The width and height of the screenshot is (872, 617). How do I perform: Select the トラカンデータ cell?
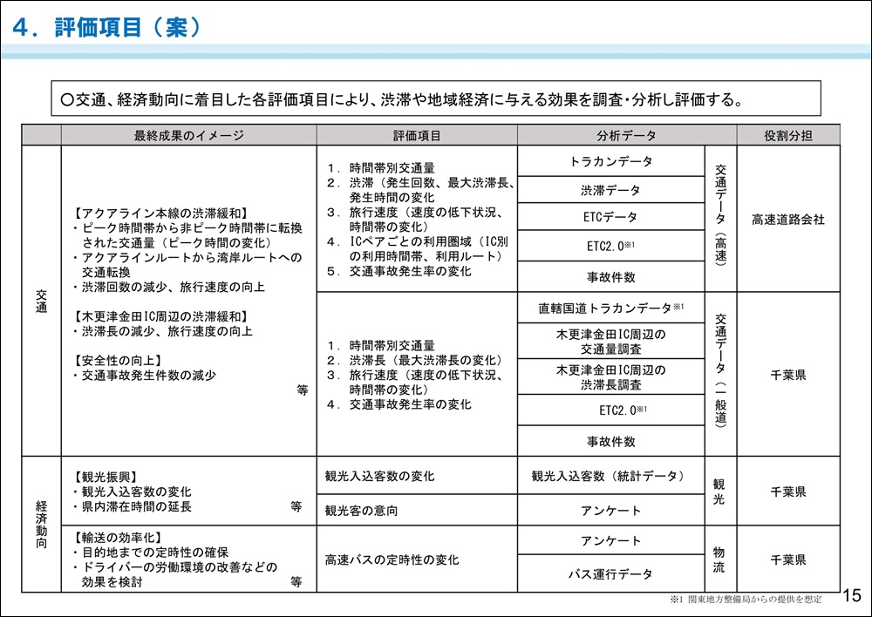click(610, 161)
